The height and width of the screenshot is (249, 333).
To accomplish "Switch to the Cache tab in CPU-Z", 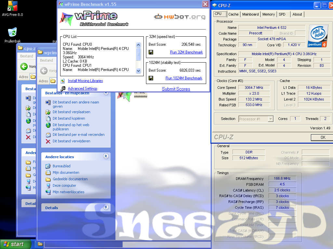I will click(x=233, y=14).
